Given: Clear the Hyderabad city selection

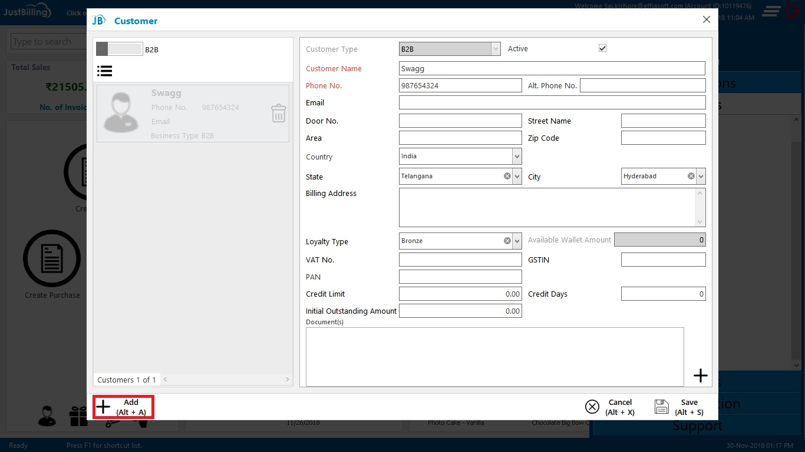Looking at the screenshot, I should click(691, 176).
